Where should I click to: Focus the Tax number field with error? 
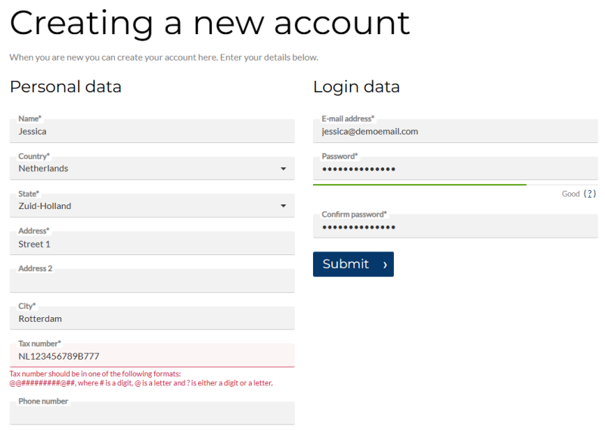[x=151, y=356]
